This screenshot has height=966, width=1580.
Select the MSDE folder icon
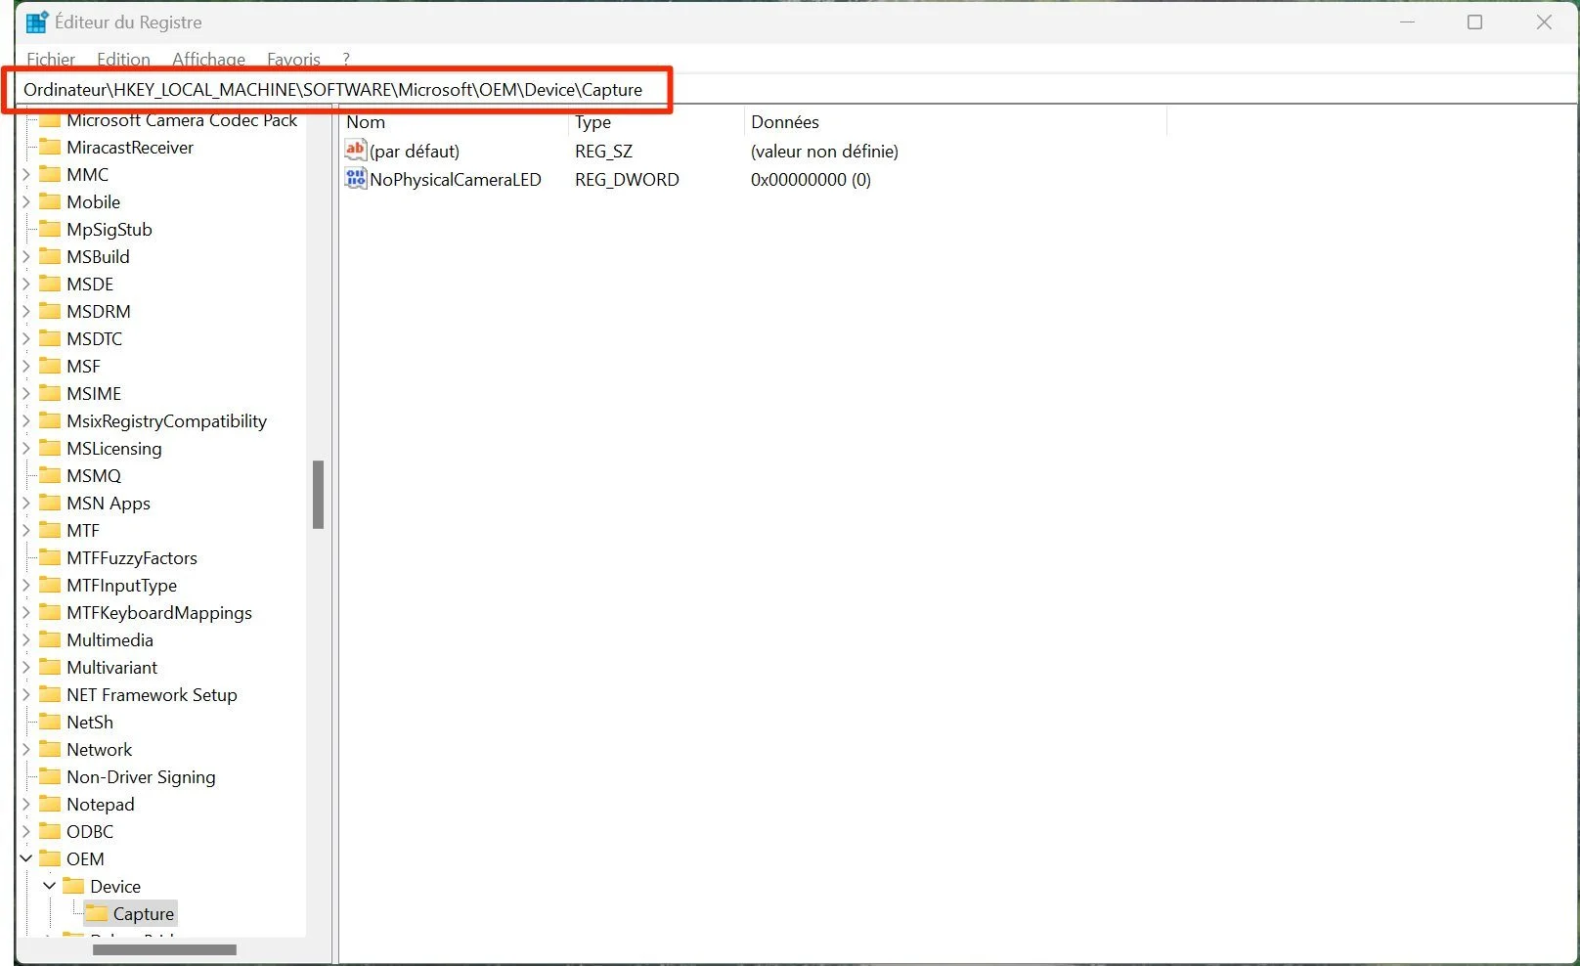click(50, 284)
